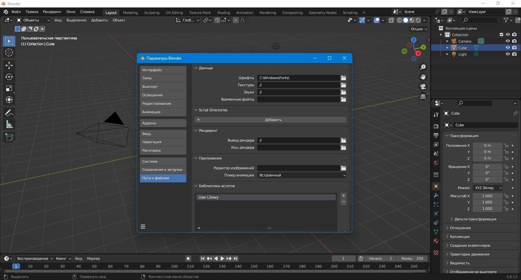521x280 pixels.
Task: Select the Annotate pencil tool
Action: (9, 112)
